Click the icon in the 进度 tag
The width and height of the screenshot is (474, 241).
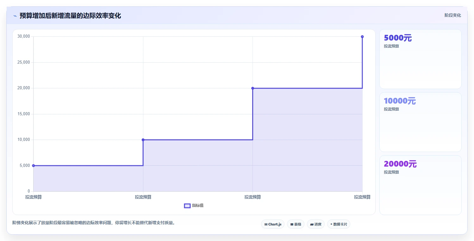coord(312,224)
